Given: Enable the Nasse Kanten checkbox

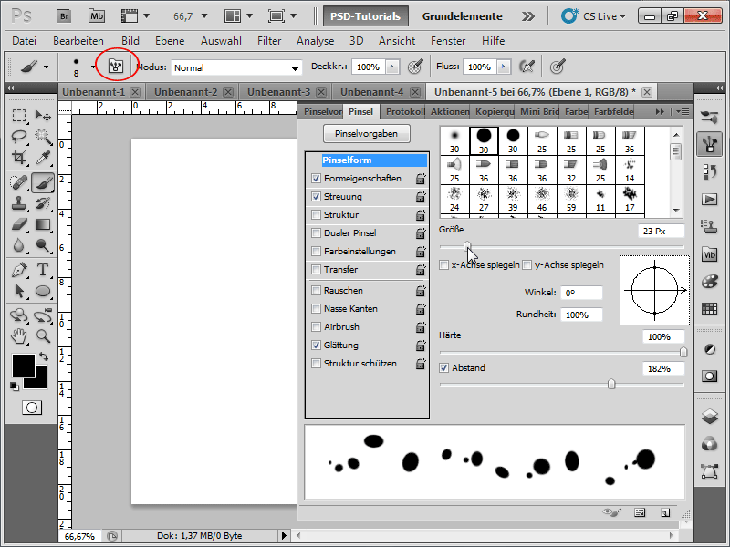Looking at the screenshot, I should coord(316,308).
